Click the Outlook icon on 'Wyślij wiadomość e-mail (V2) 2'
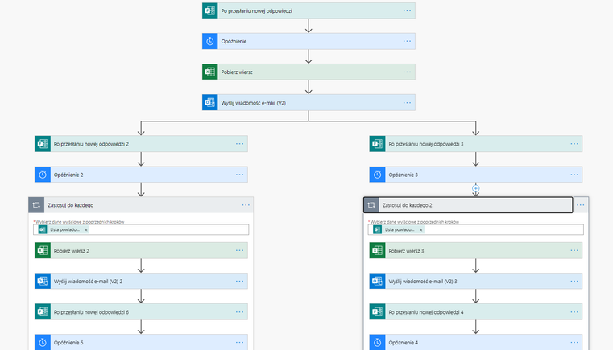This screenshot has height=350, width=613. 43,281
